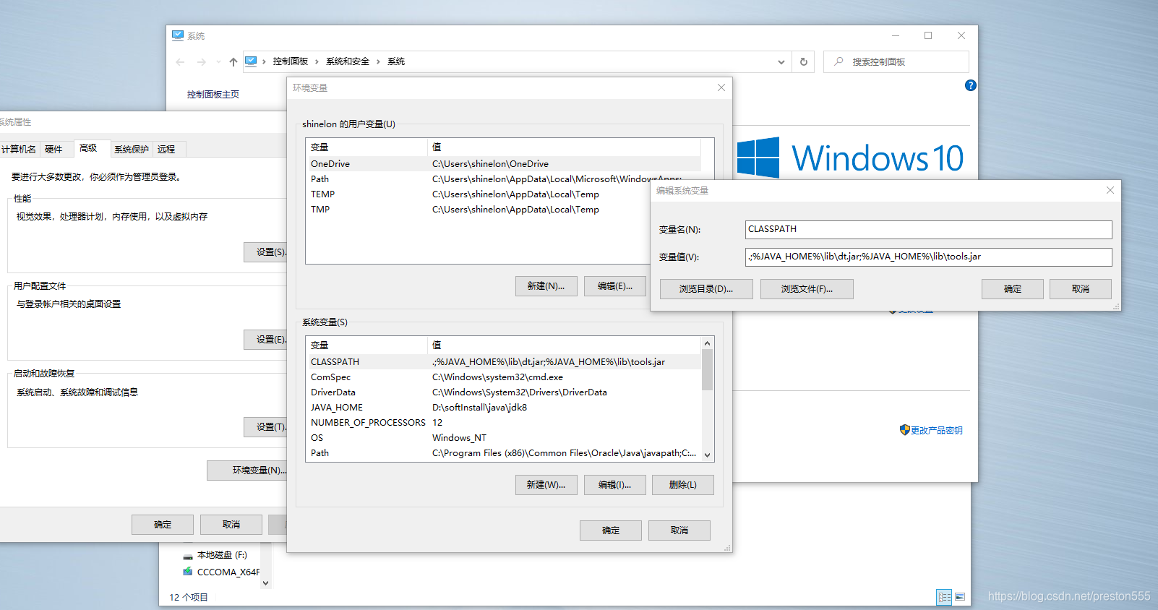
Task: Switch to details view icon in Explorer
Action: 944,597
